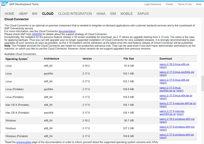Download sapcc-2.17.0-windows-x64.zip
The height and width of the screenshot is (144, 204).
(x=177, y=135)
